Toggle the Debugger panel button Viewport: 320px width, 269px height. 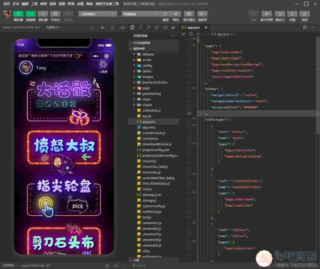pos(43,14)
